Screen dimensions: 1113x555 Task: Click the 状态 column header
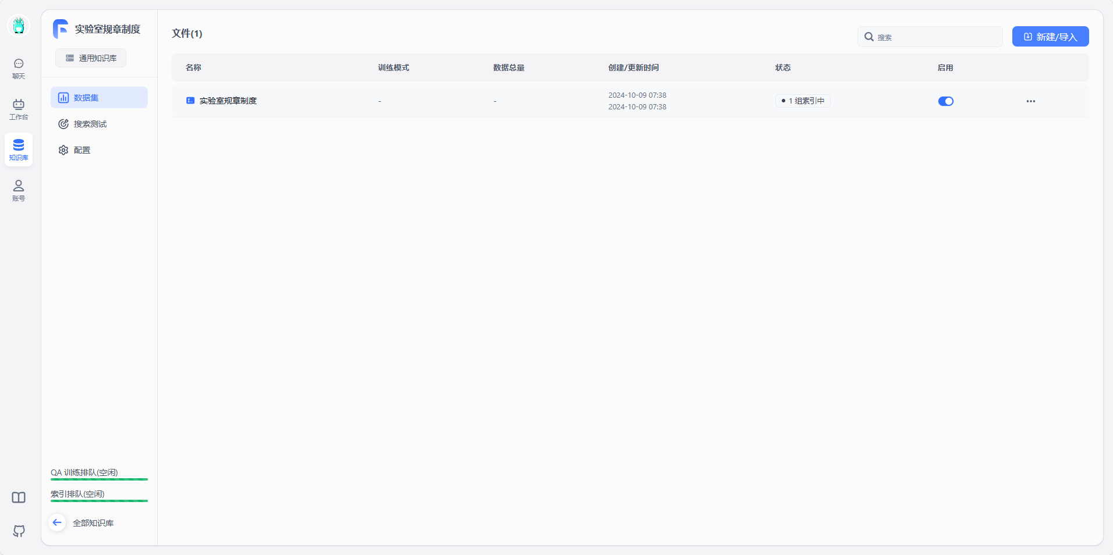pyautogui.click(x=783, y=67)
